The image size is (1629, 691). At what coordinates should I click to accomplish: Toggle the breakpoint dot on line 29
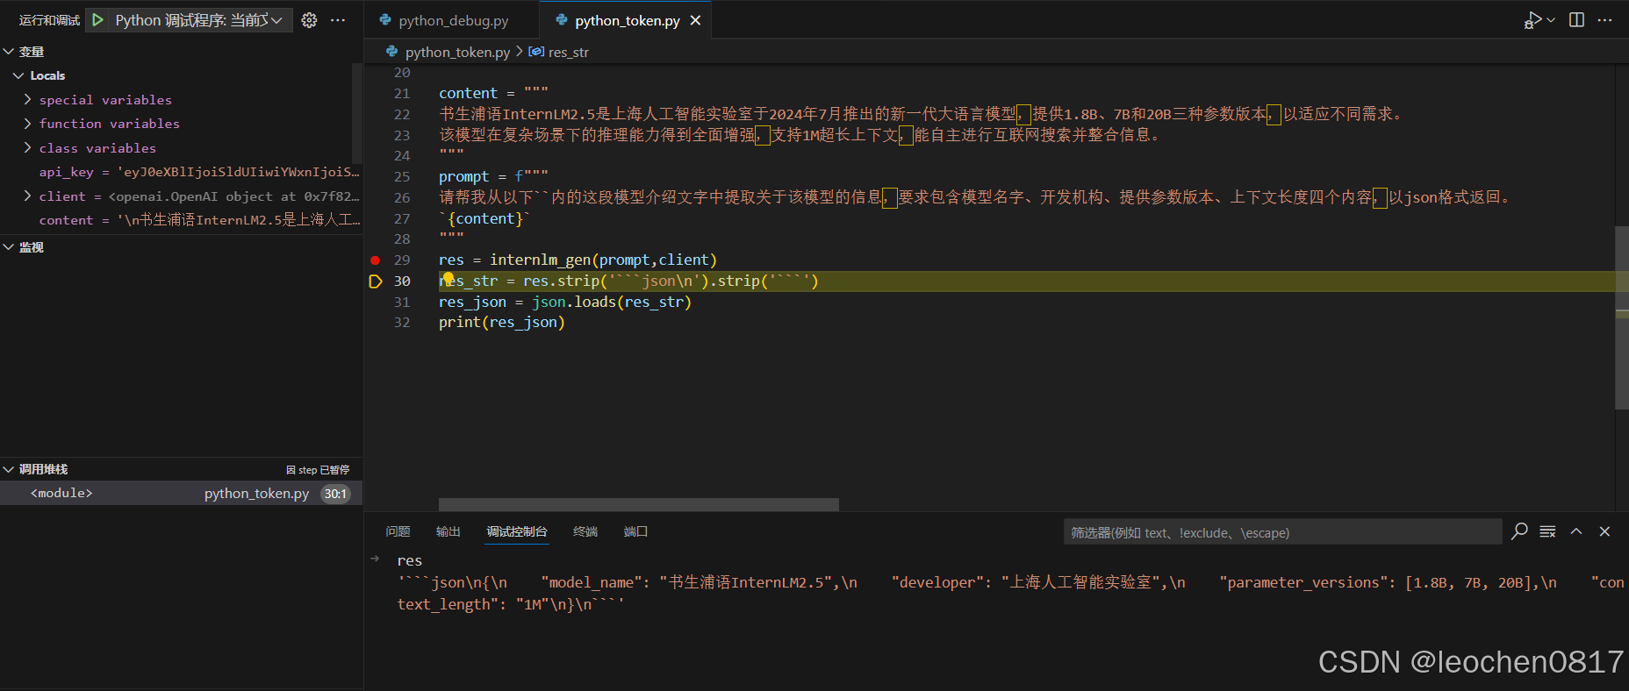coord(375,260)
